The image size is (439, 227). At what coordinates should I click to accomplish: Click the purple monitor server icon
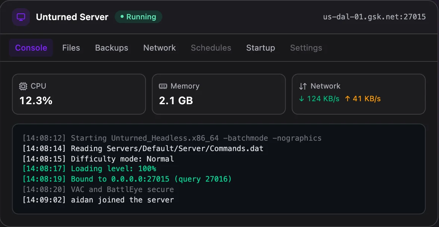(x=21, y=17)
